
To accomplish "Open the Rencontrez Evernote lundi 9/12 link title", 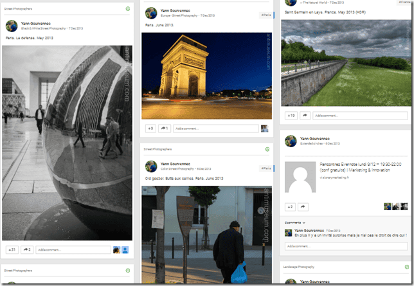I will pos(361,167).
